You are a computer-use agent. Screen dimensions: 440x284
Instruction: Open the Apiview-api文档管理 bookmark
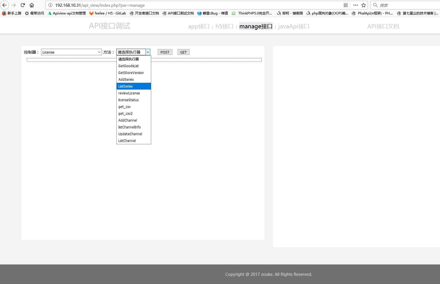click(67, 13)
